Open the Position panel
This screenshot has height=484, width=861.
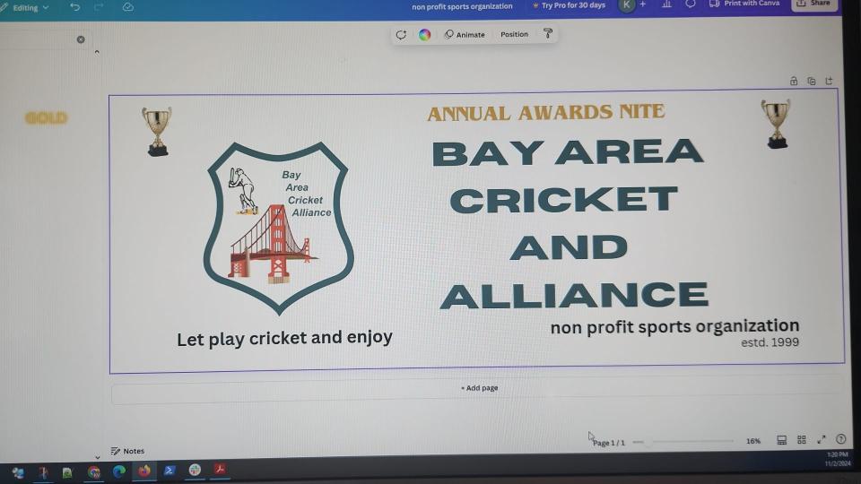pos(514,35)
